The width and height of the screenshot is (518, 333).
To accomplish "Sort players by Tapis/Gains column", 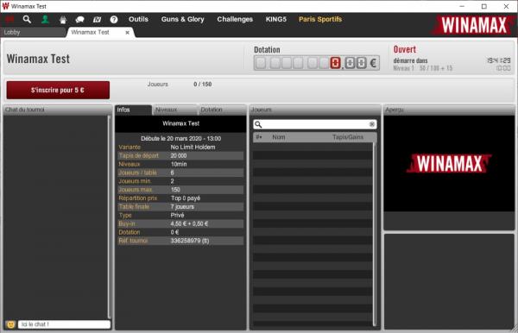I will 348,137.
